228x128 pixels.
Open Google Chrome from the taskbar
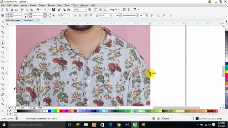119,125
